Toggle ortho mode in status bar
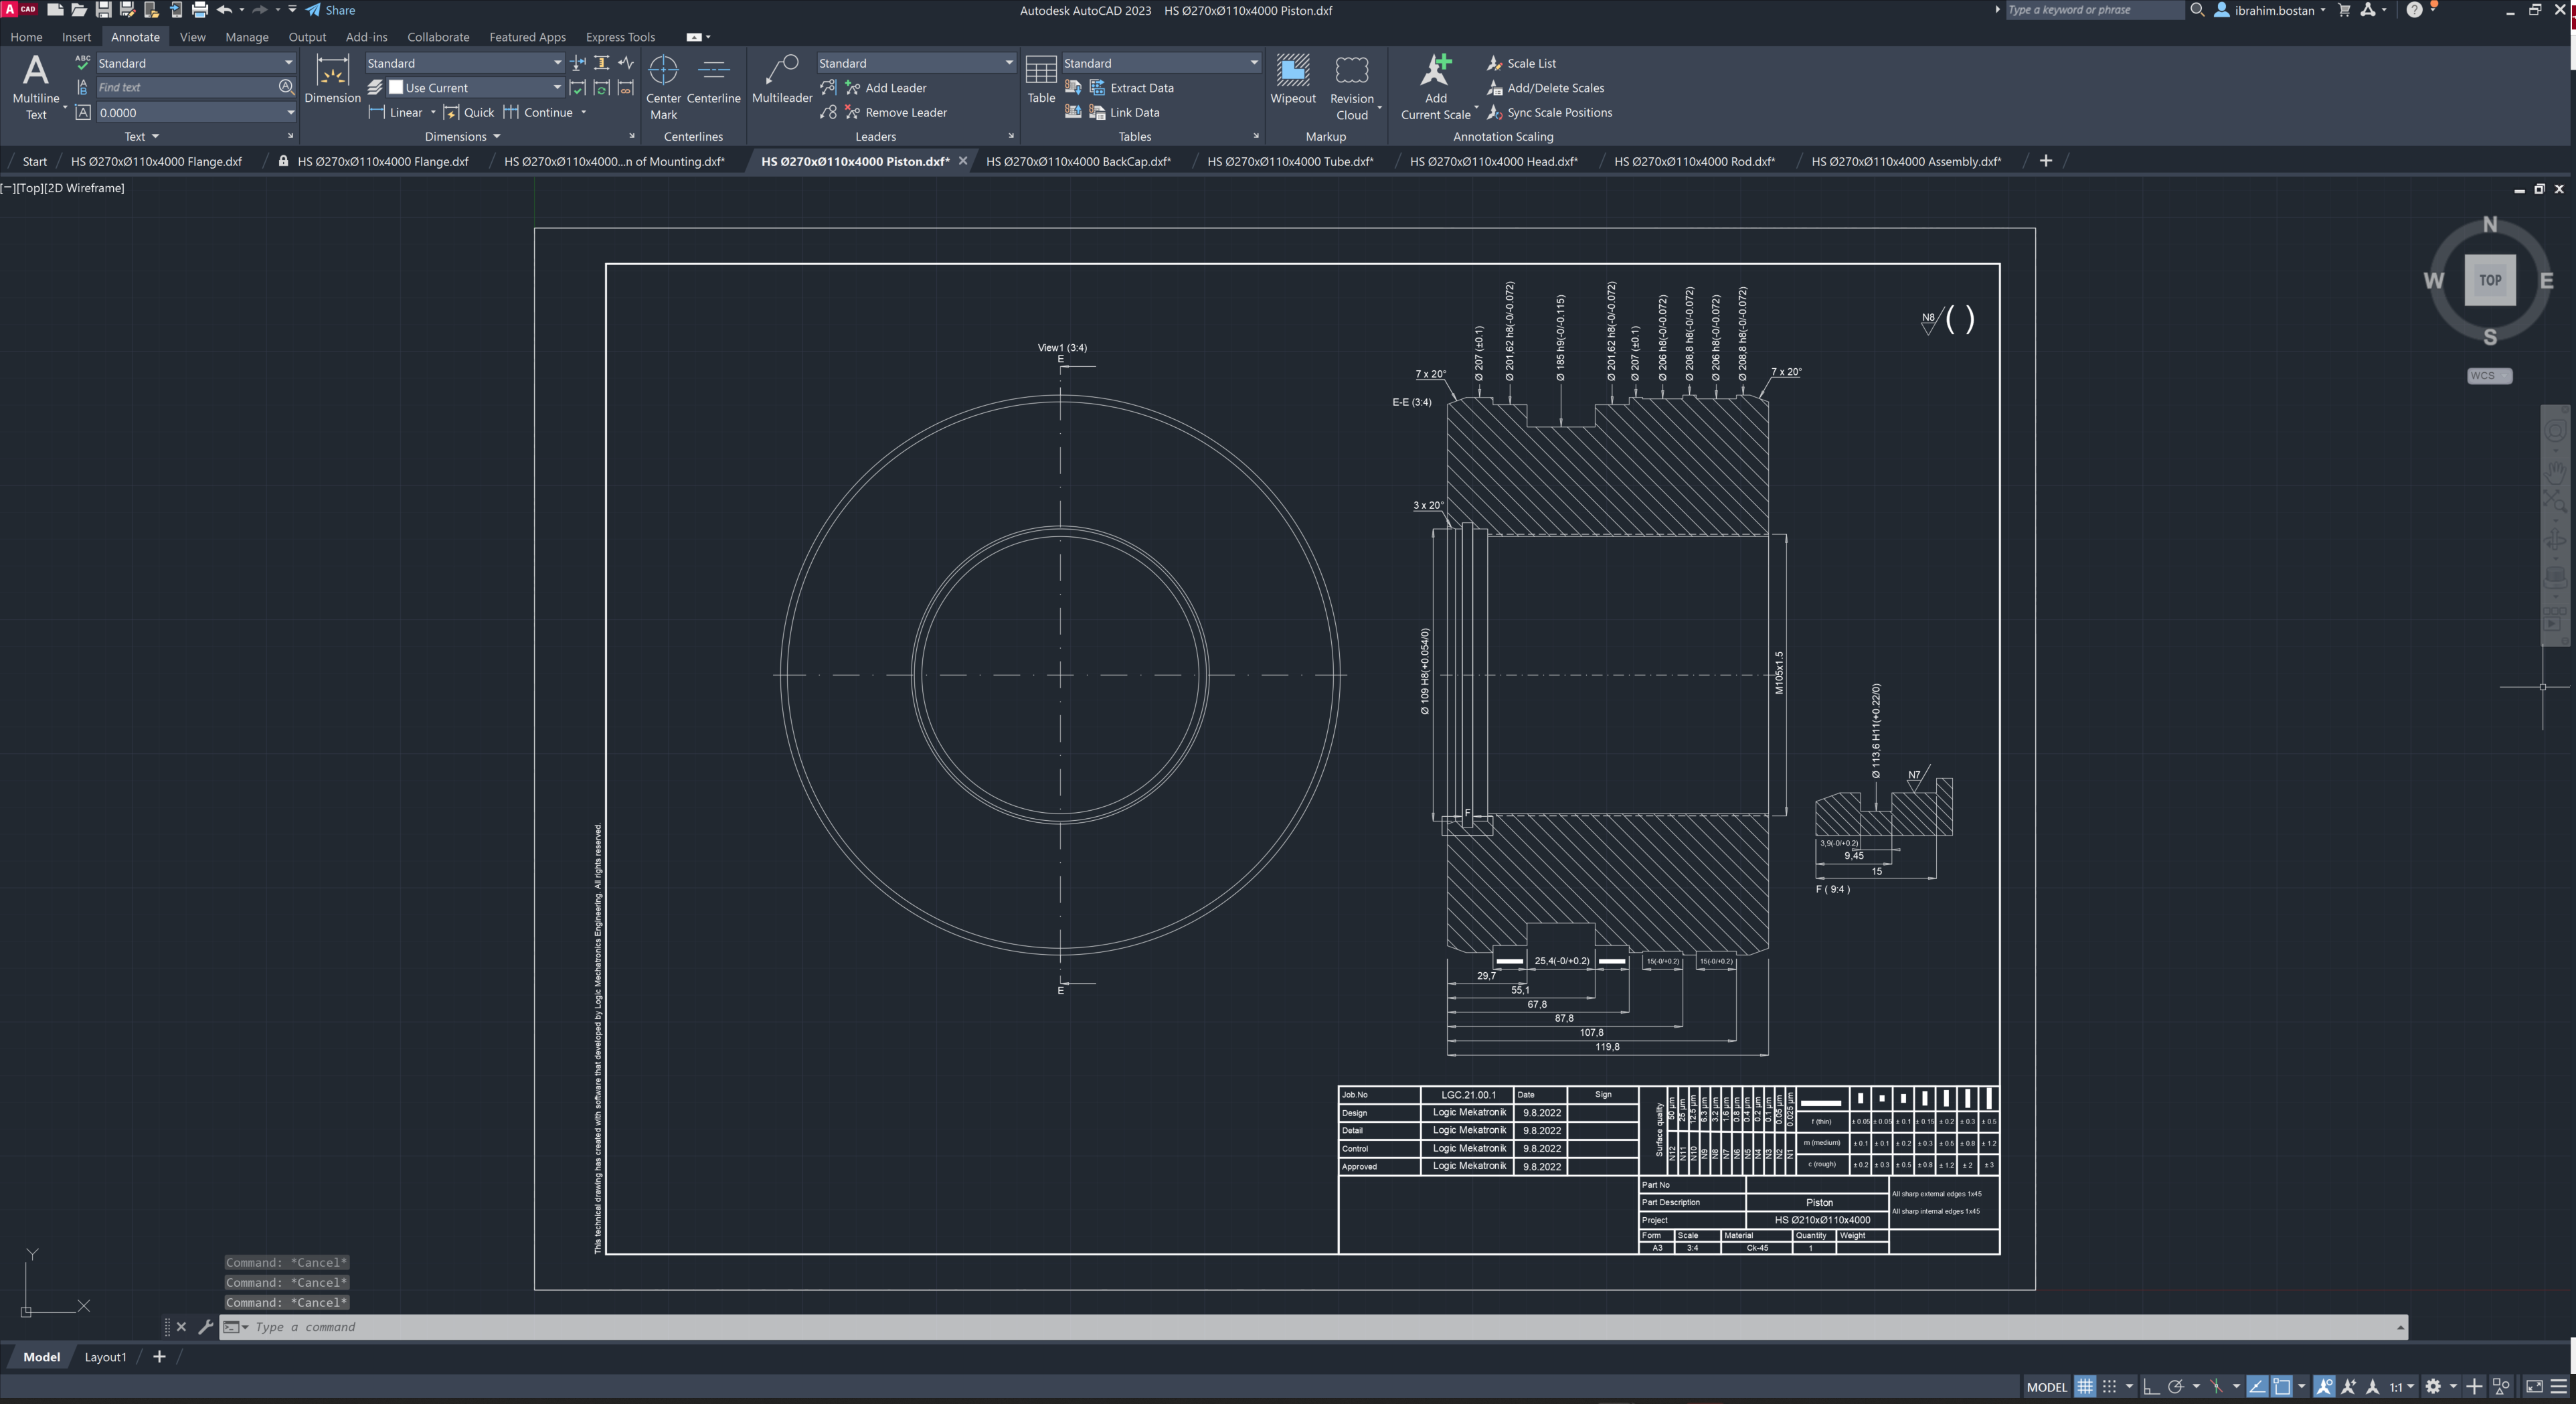The width and height of the screenshot is (2576, 1404). (x=2151, y=1386)
